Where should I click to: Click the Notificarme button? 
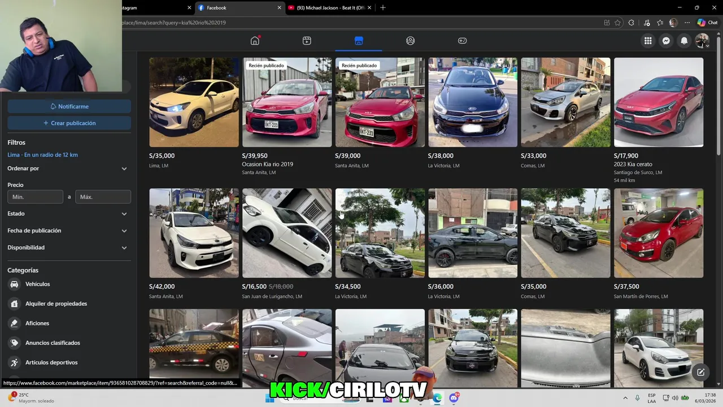69,106
